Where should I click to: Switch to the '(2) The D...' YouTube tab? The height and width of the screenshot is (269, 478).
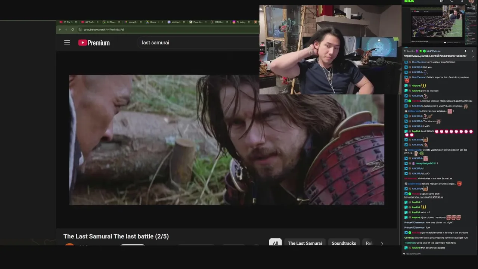(x=68, y=22)
